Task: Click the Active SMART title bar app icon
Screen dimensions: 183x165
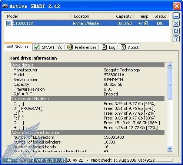Action: tap(5, 6)
